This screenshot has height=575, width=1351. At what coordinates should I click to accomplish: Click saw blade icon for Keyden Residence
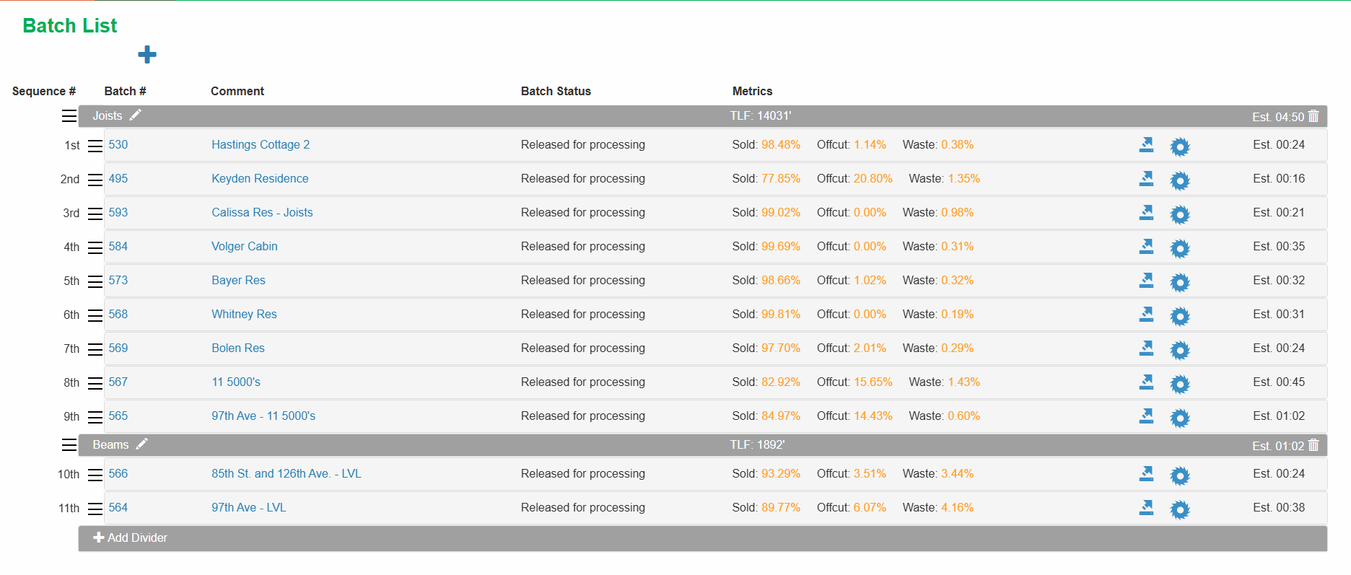pyautogui.click(x=1180, y=181)
